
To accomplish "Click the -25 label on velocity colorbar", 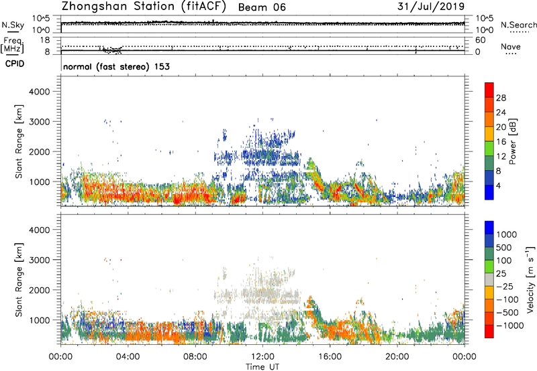I will click(504, 287).
